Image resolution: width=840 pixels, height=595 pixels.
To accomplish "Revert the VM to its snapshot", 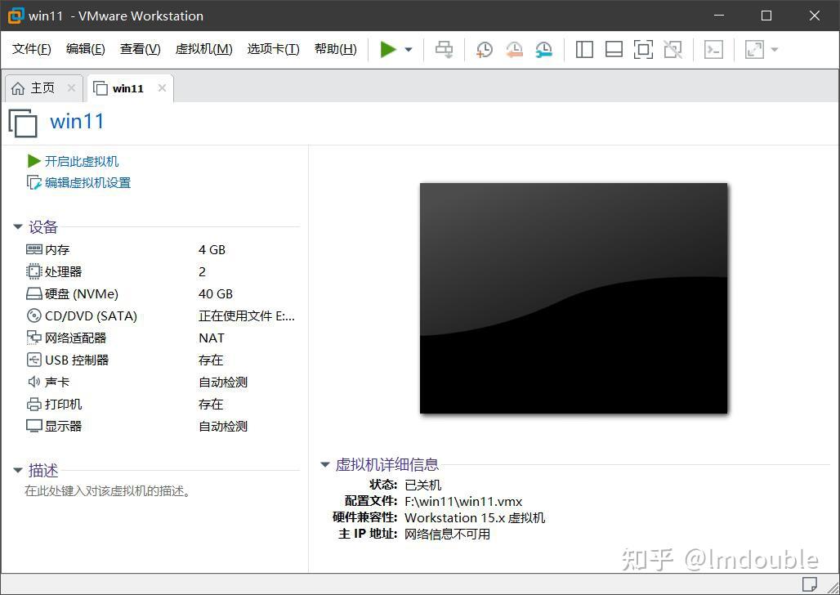I will pos(514,49).
